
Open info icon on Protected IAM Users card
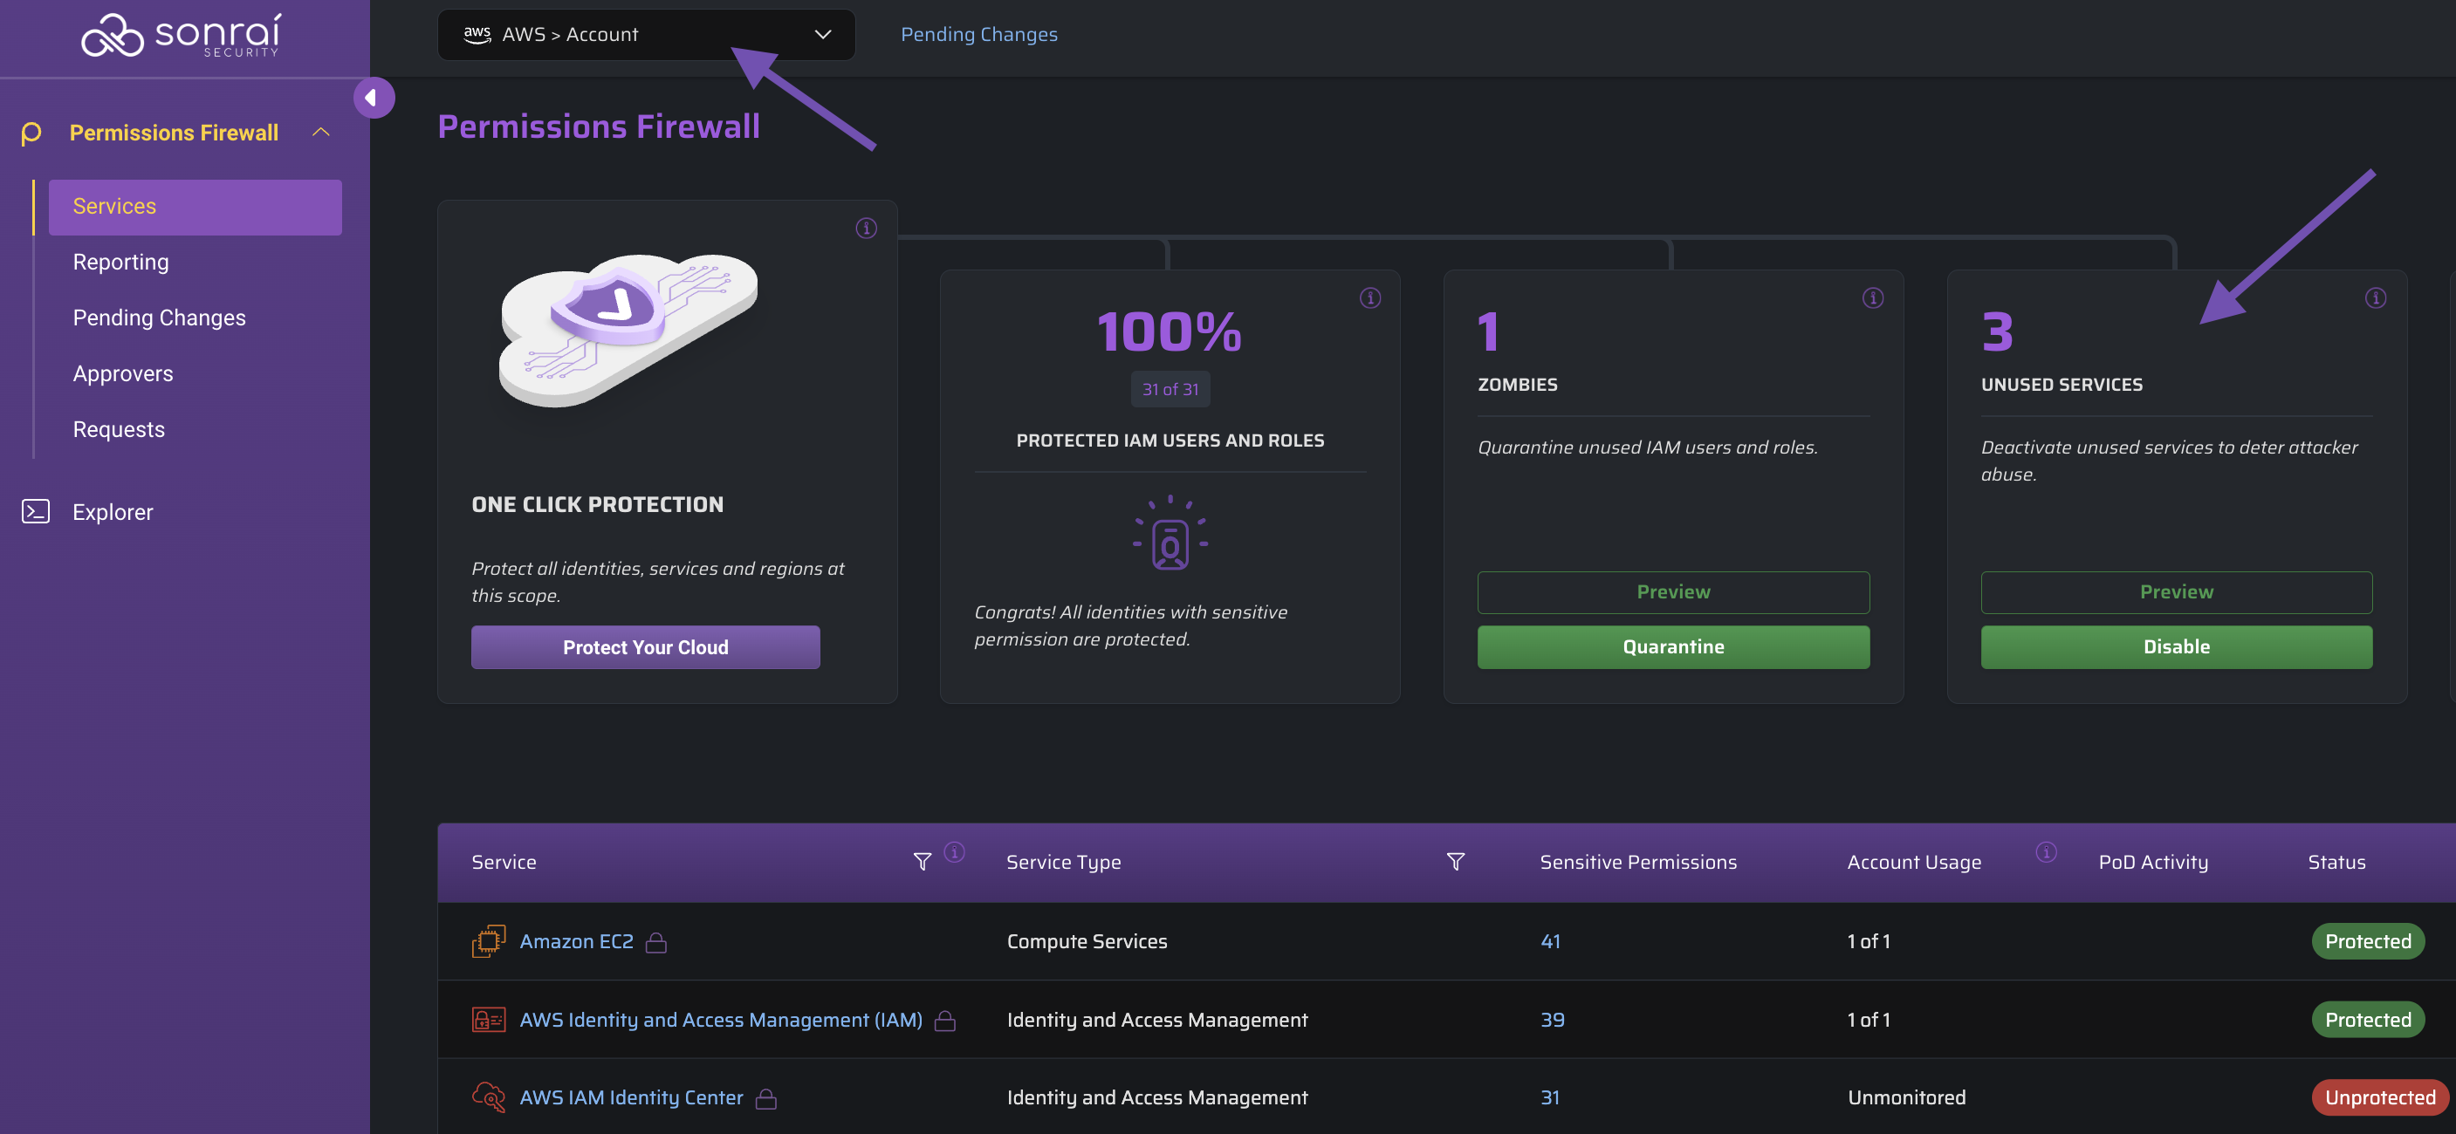[1370, 298]
